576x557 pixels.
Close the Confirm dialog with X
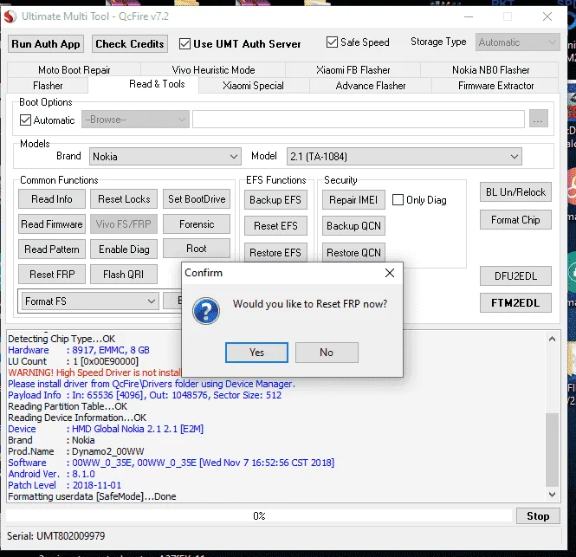tap(390, 273)
